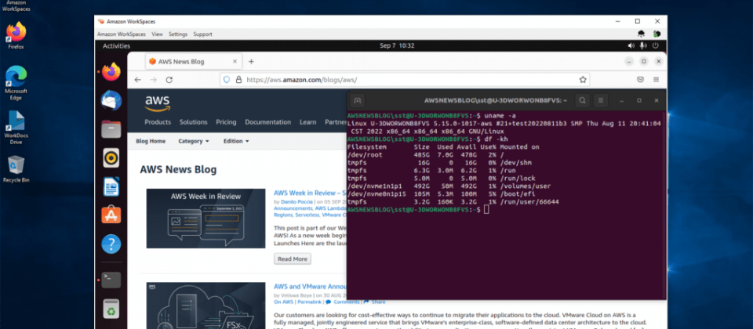This screenshot has height=329, width=753.
Task: View site security padlock info
Action: pyautogui.click(x=238, y=80)
